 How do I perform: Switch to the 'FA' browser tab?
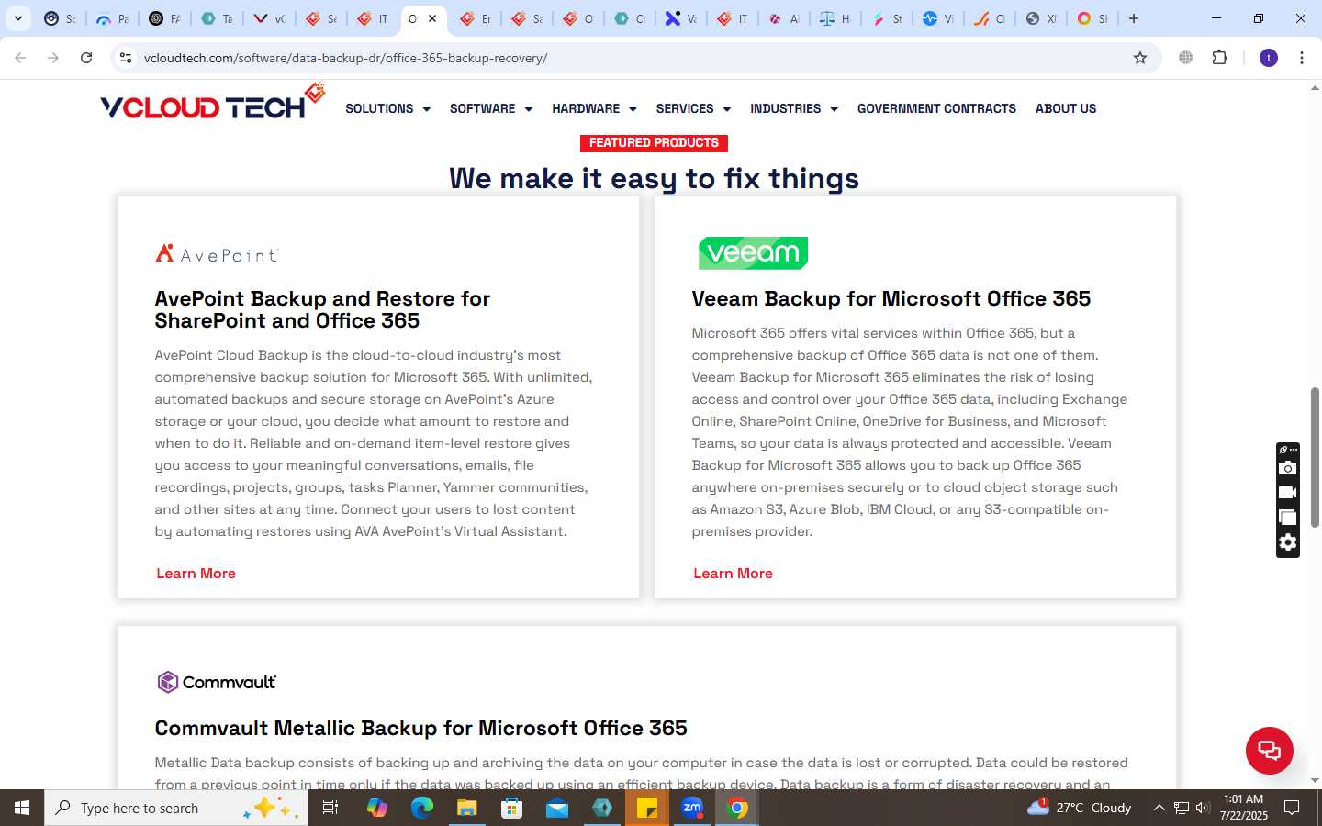tap(164, 18)
